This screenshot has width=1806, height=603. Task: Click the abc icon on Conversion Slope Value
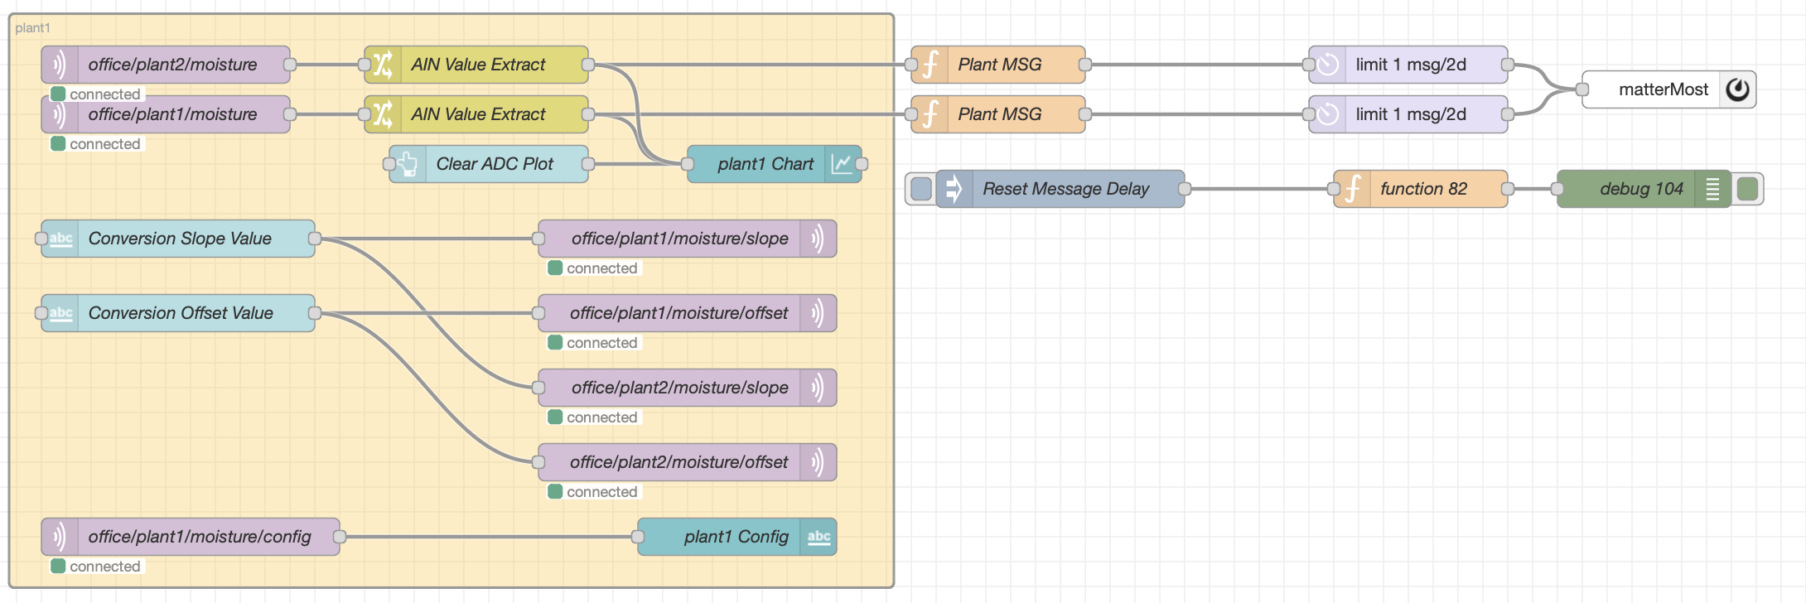(60, 239)
